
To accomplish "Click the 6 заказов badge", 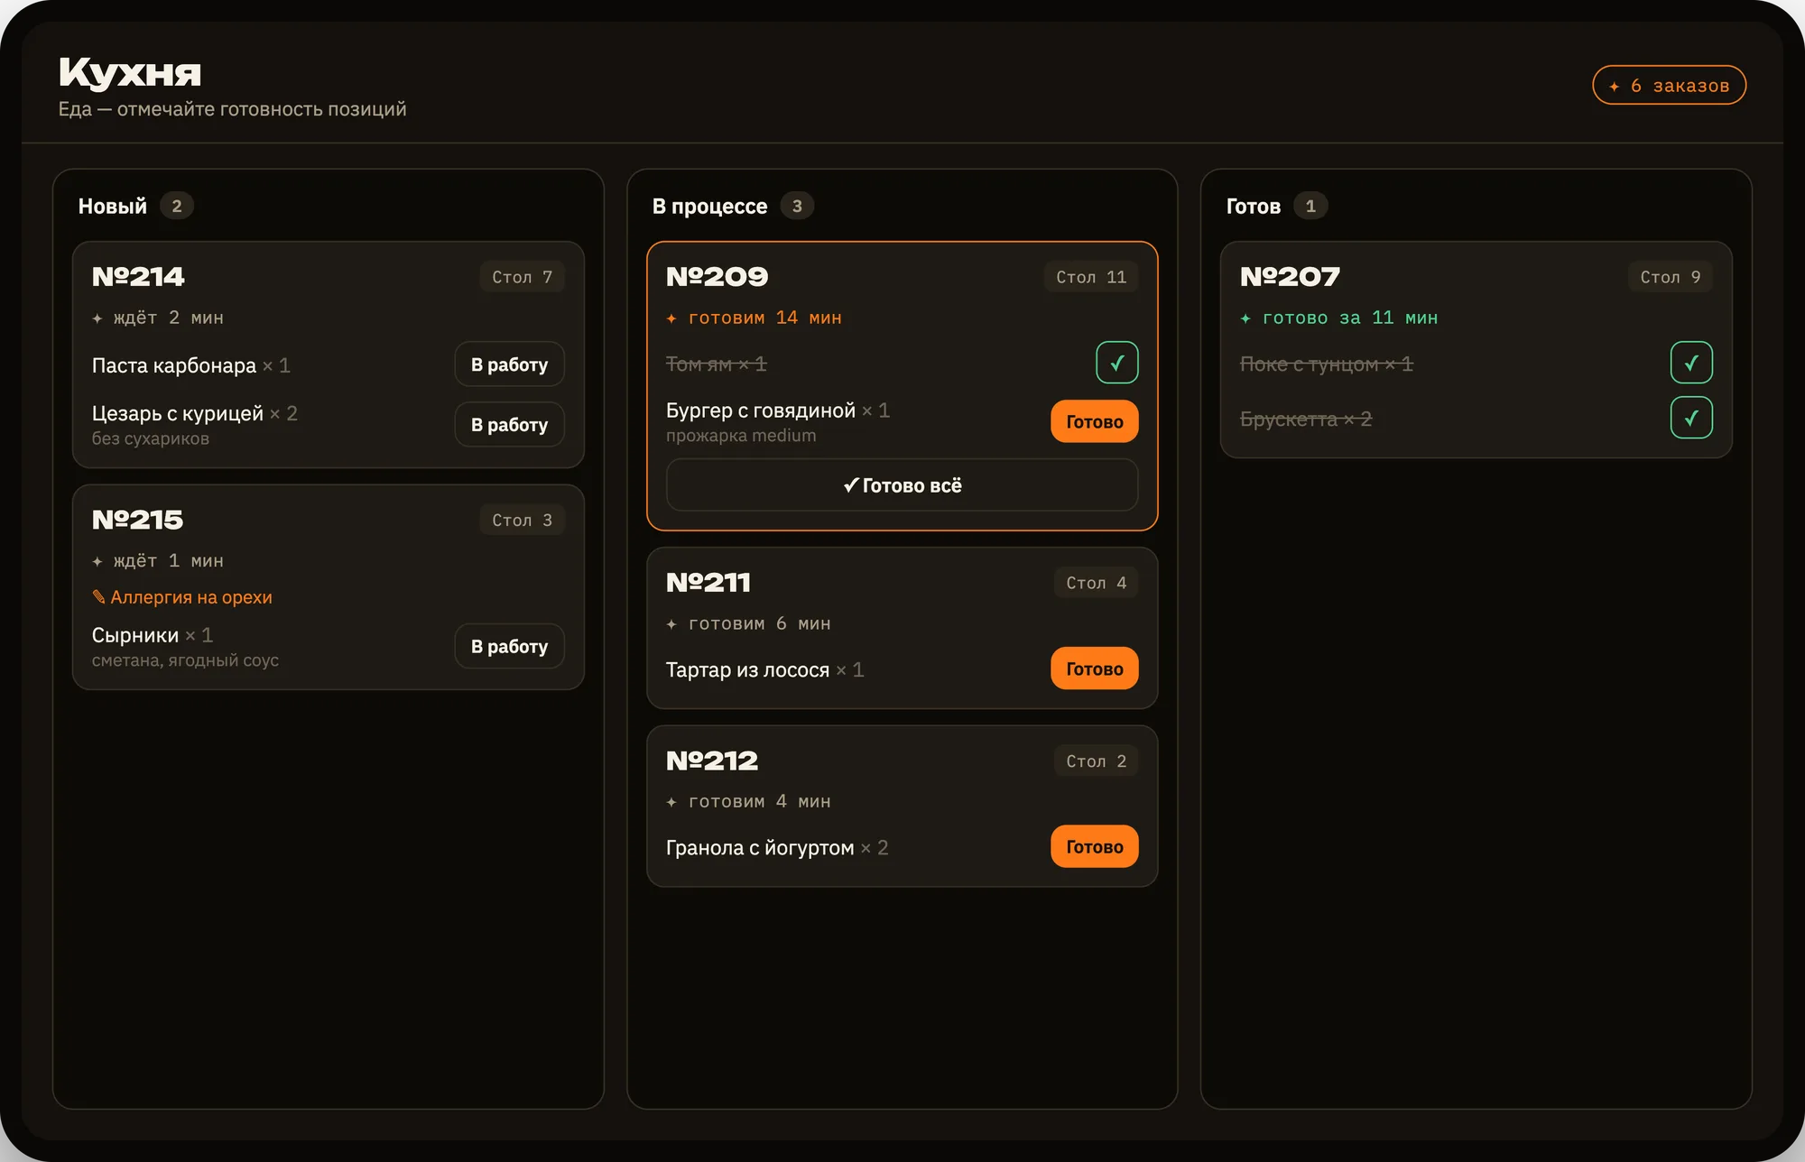I will pos(1669,86).
